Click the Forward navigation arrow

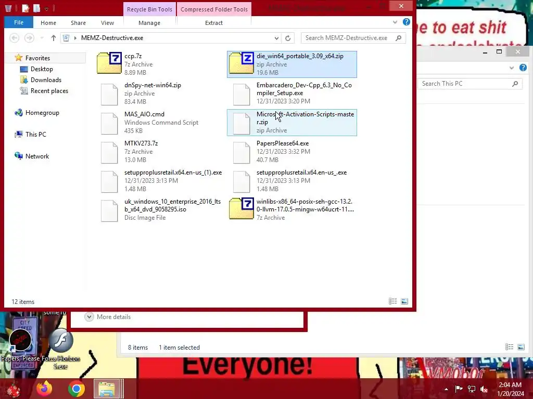point(29,38)
